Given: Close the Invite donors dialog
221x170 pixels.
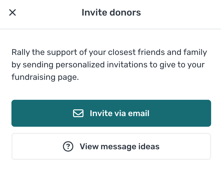Looking at the screenshot, I should 12,12.
